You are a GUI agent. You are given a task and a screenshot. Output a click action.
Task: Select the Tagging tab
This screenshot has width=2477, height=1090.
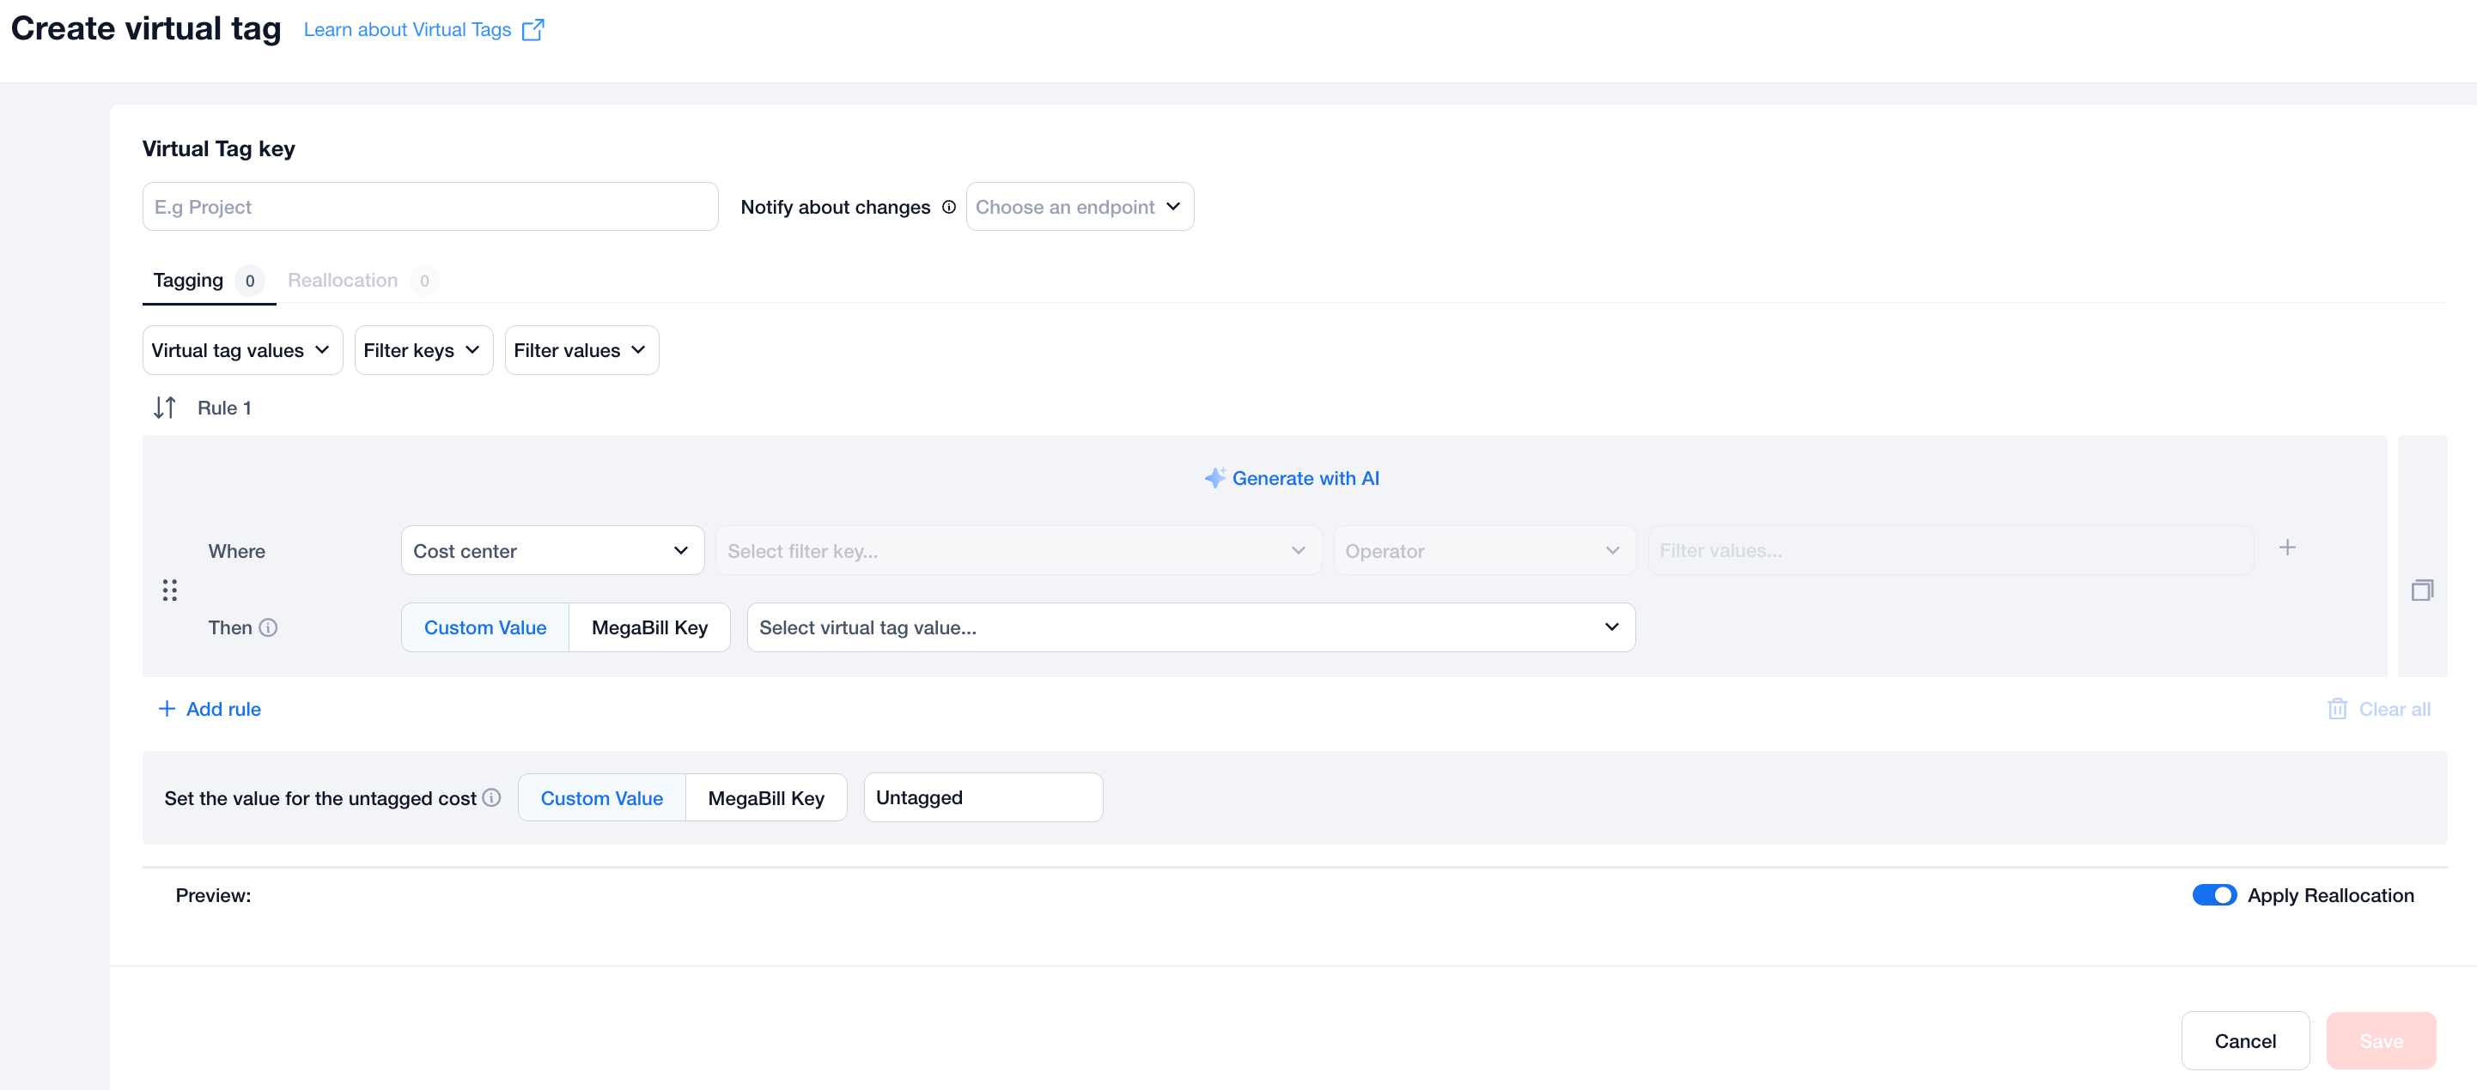[x=188, y=281]
